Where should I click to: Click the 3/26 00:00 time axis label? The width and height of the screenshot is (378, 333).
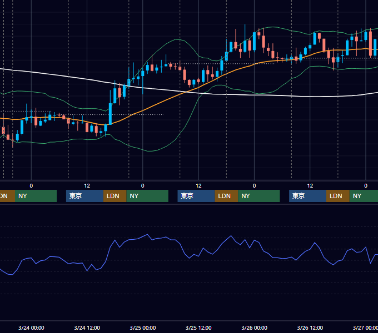coord(255,327)
